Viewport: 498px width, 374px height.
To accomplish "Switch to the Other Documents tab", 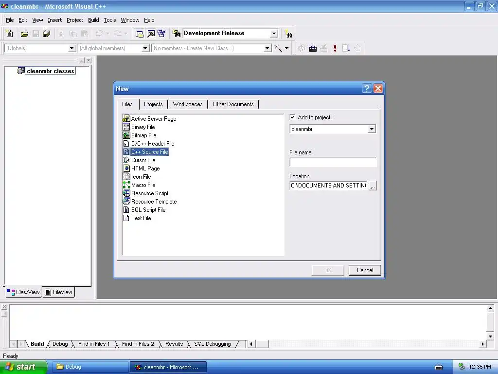I will click(233, 104).
